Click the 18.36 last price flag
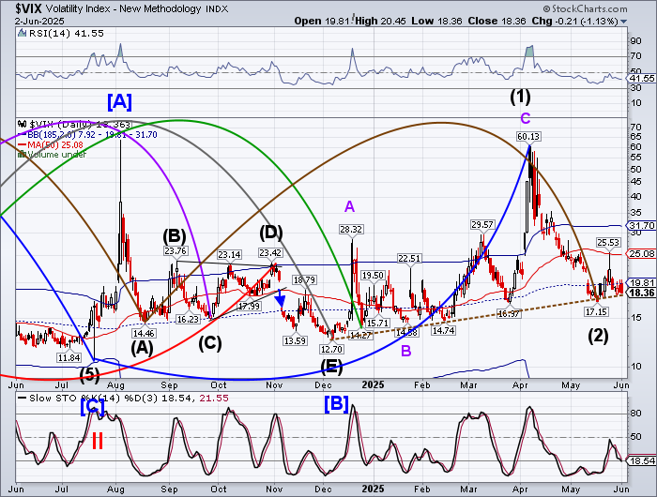Viewport: 657px width, 497px height. click(x=640, y=293)
